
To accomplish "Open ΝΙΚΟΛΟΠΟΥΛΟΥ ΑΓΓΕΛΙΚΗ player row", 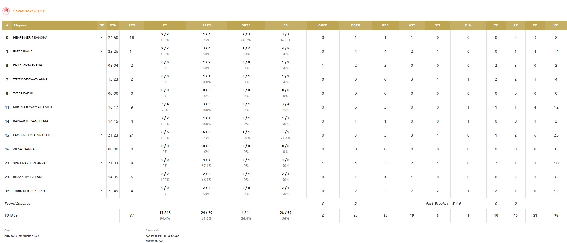I will [x=32, y=107].
